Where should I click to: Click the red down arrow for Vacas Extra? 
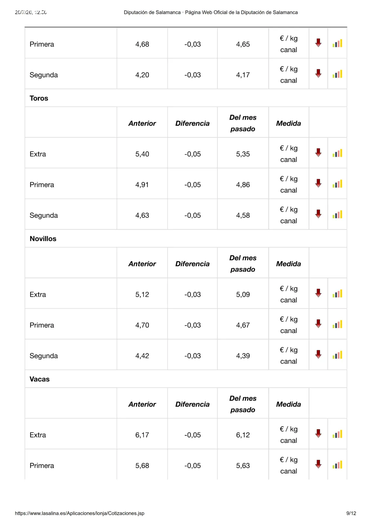coord(318,433)
